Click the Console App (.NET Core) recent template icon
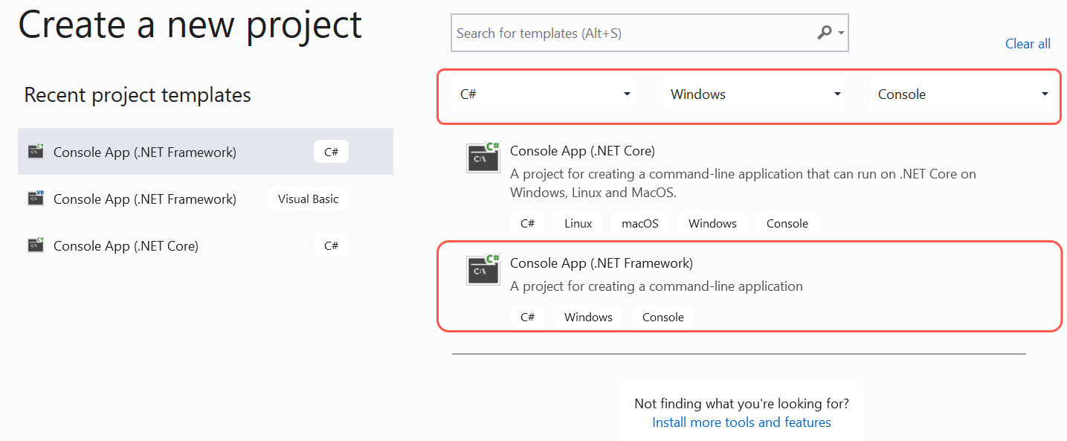The width and height of the screenshot is (1067, 441). pyautogui.click(x=36, y=245)
